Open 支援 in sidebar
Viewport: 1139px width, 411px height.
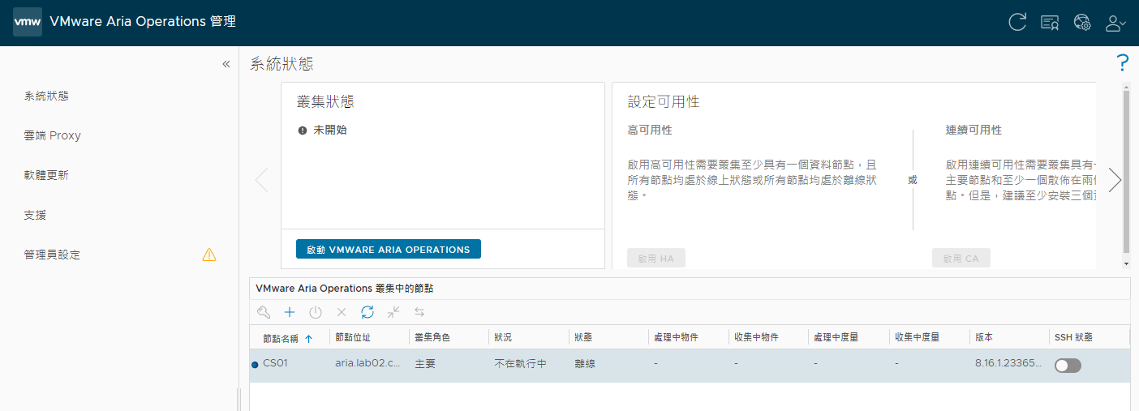(36, 215)
